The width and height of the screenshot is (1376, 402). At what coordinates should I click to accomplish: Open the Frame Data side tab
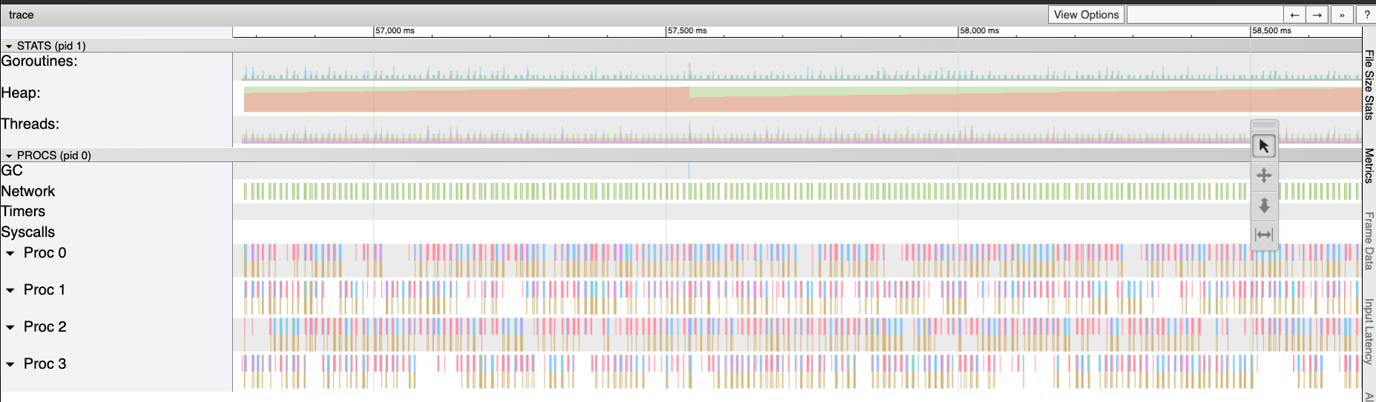tap(1369, 241)
